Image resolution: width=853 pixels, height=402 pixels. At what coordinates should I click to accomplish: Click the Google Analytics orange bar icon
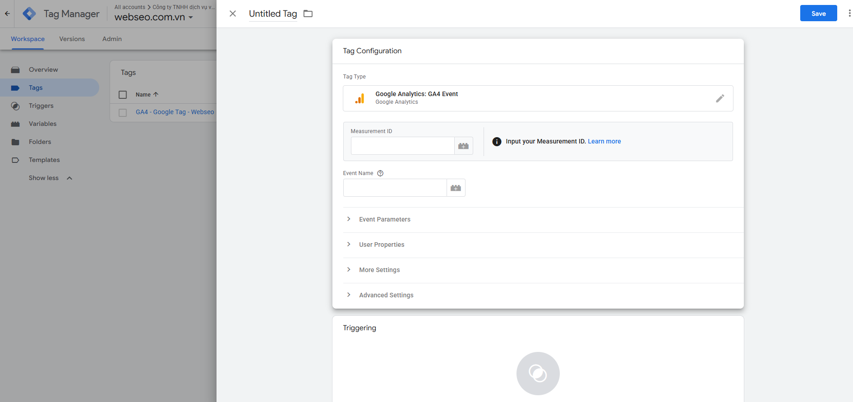click(x=360, y=98)
